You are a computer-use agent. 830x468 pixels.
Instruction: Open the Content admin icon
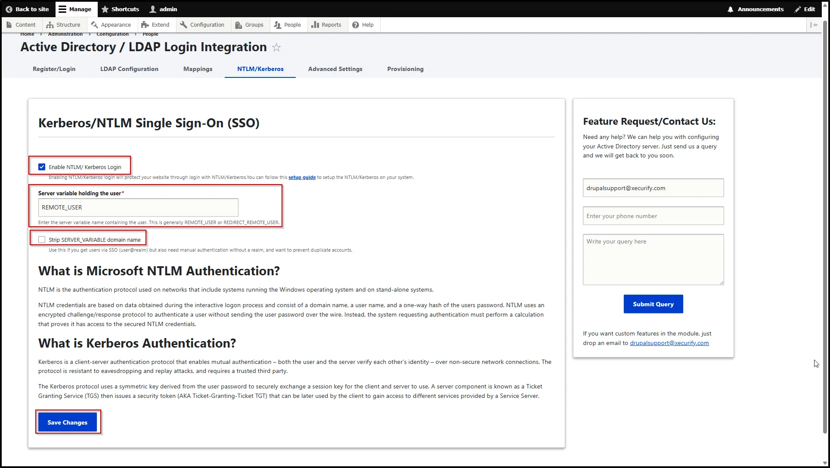point(9,25)
